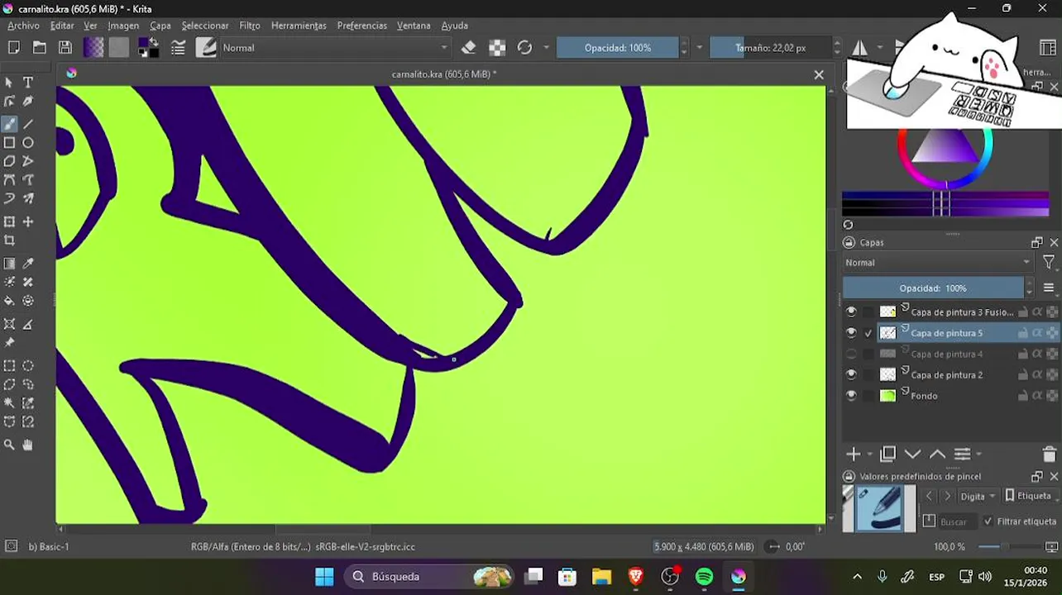Select the Pan hand tool
Image resolution: width=1062 pixels, height=595 pixels.
tap(28, 445)
